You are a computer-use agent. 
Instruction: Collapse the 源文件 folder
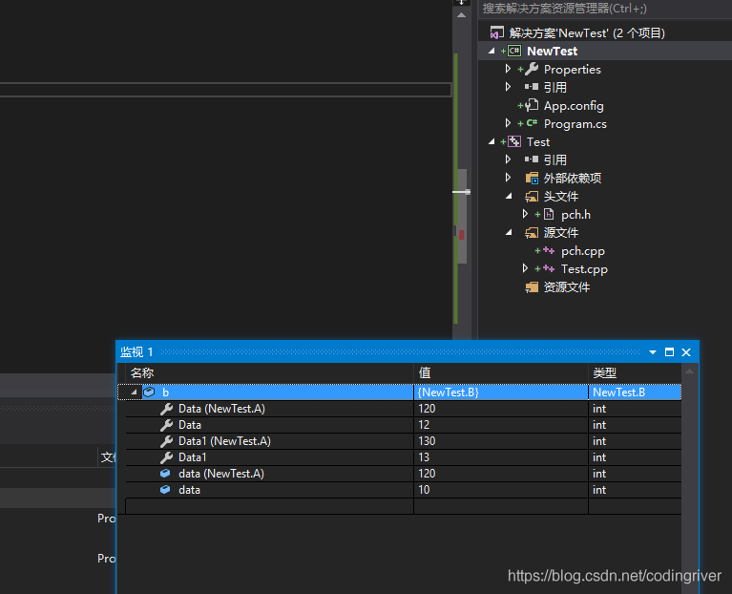(509, 233)
